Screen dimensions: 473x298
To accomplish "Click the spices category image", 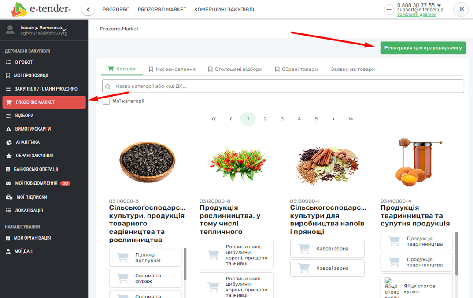I will [x=328, y=166].
